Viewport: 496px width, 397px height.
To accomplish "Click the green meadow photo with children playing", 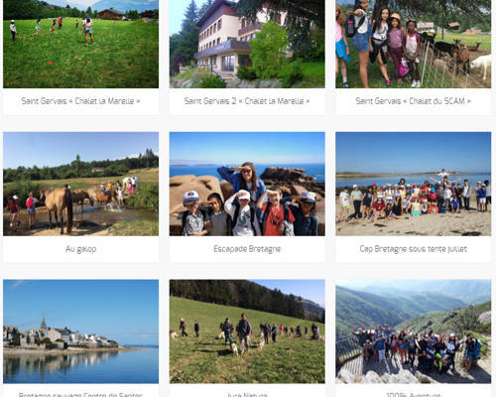I will tap(80, 44).
